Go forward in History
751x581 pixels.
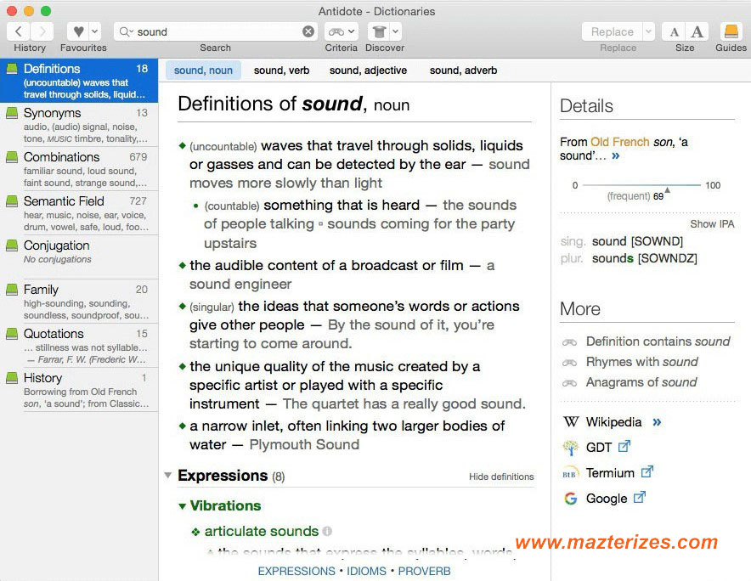(42, 31)
